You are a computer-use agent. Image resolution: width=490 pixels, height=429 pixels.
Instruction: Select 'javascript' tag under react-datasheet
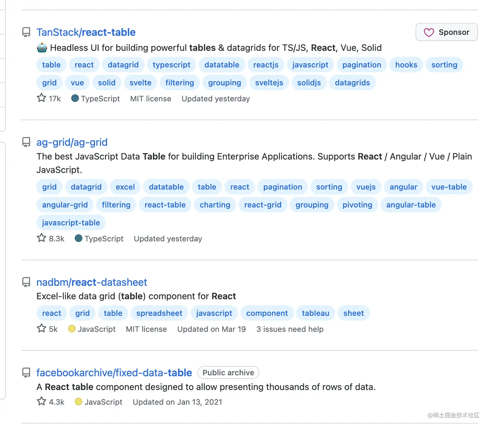214,313
